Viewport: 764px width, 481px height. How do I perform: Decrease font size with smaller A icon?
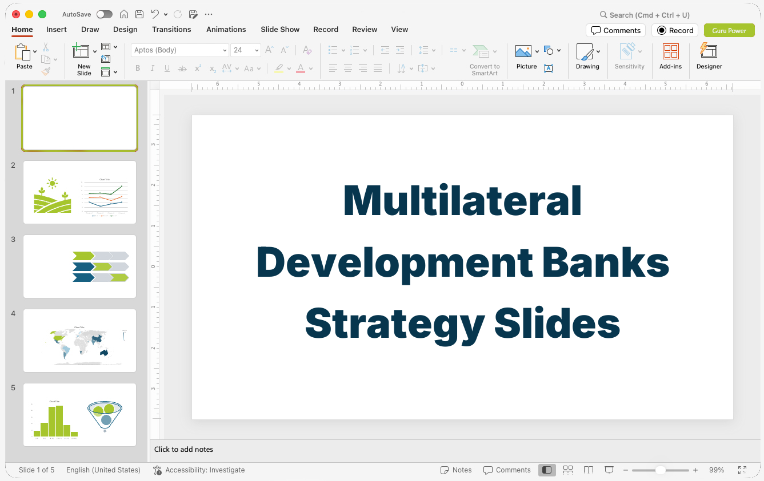point(284,50)
